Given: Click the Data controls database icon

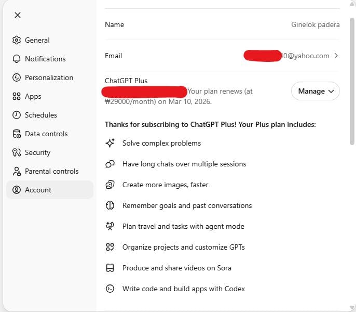Looking at the screenshot, I should tap(16, 134).
